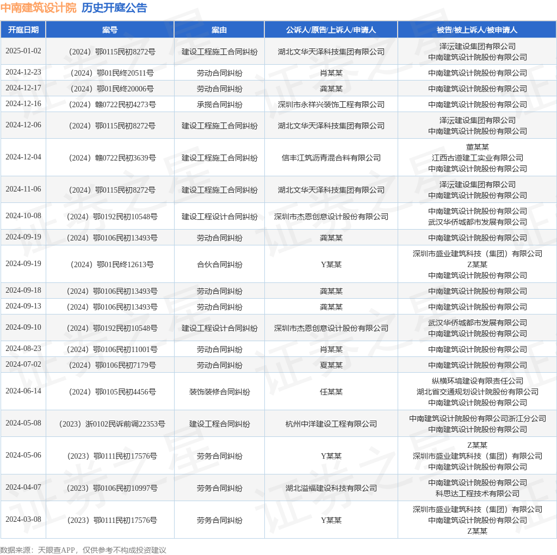Click the 合伙合同纠纷 cause cell
Screen dimensions: 557x555
(220, 264)
